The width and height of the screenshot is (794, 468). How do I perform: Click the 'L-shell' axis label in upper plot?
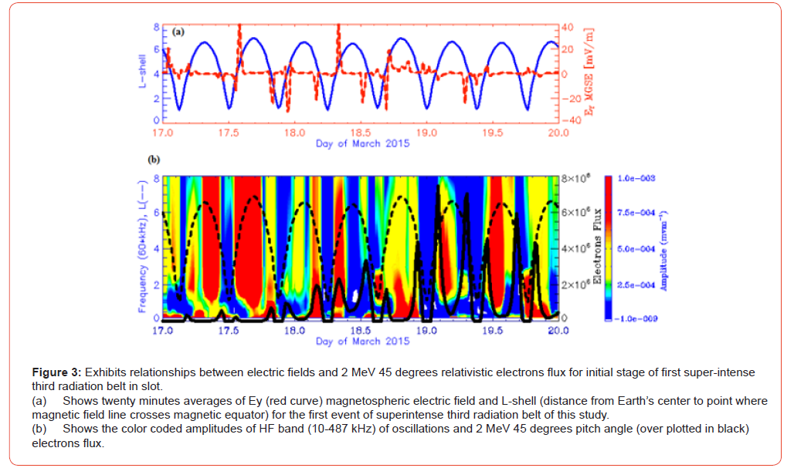(142, 71)
